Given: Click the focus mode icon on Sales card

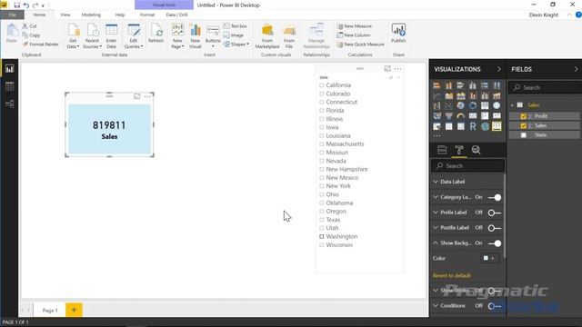Looking at the screenshot, I should [x=137, y=96].
